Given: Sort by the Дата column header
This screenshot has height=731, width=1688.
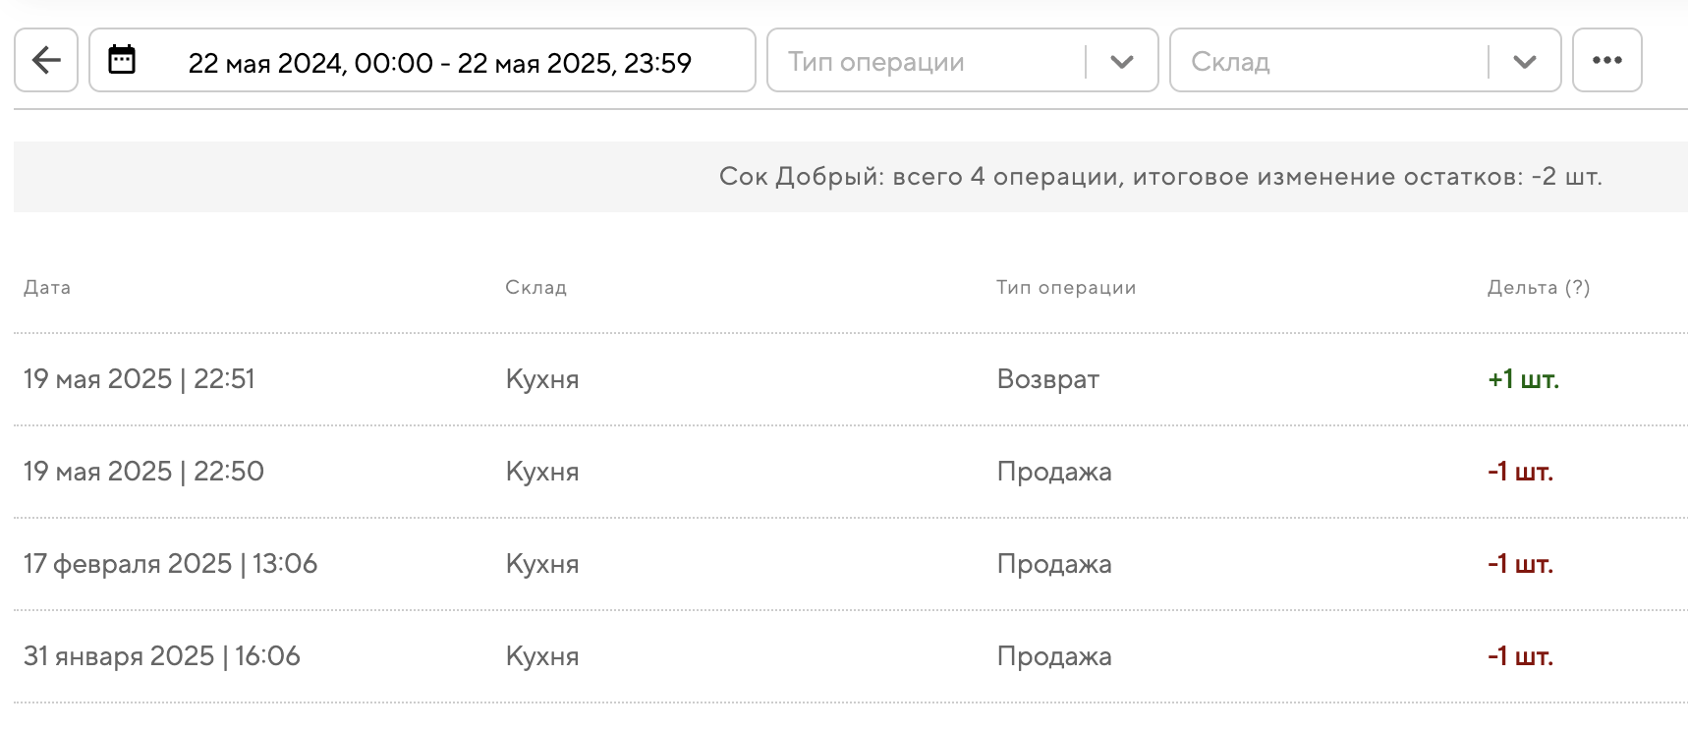Looking at the screenshot, I should (47, 288).
